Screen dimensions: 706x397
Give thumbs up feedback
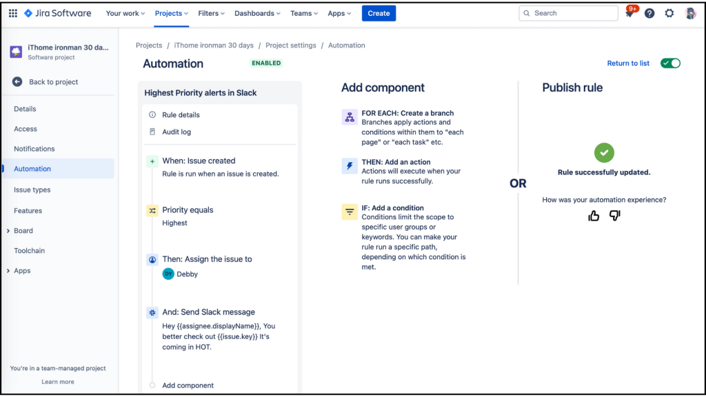(594, 216)
